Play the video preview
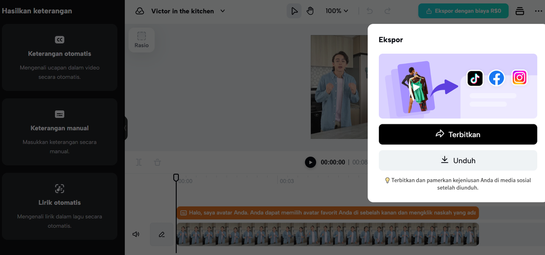This screenshot has width=545, height=255. pyautogui.click(x=310, y=162)
